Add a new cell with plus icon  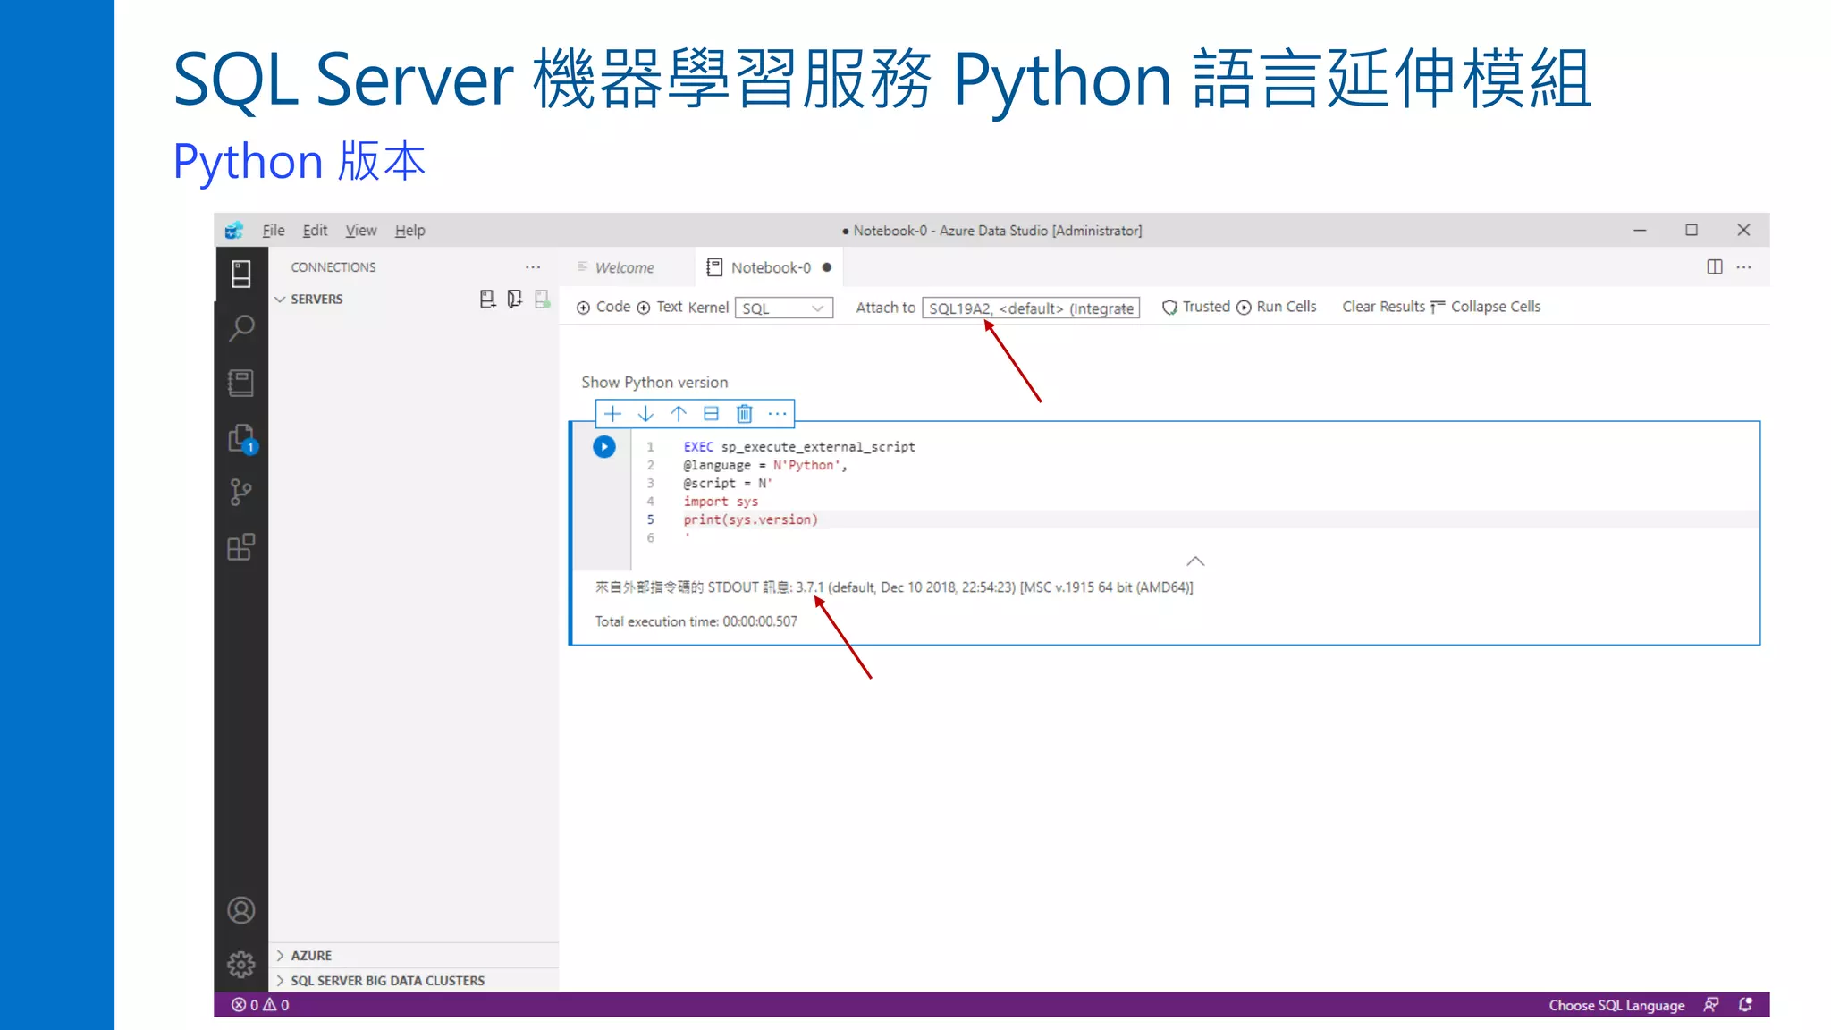point(612,413)
